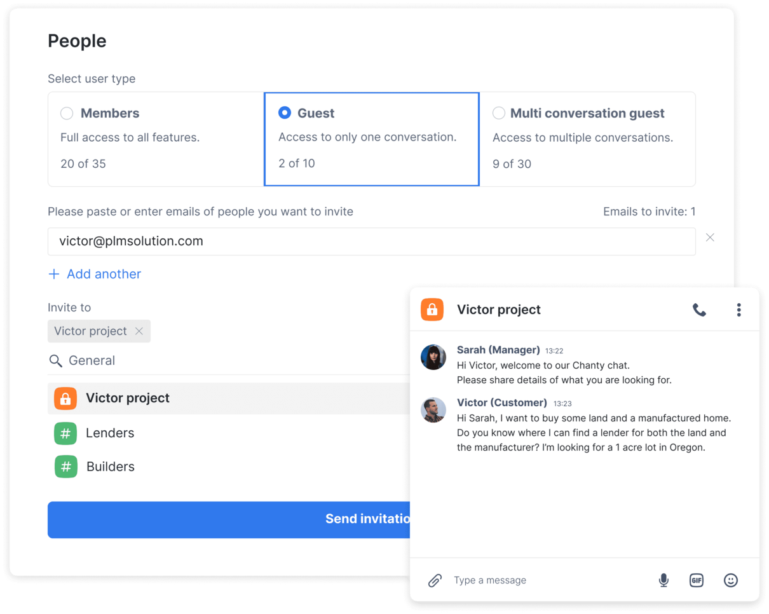Remove the victor@plmsolution.com email row
The height and width of the screenshot is (614, 769).
tap(710, 238)
